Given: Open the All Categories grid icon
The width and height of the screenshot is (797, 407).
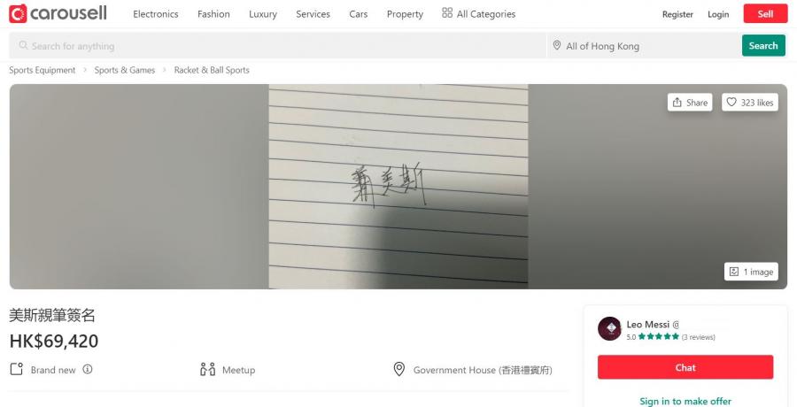Looking at the screenshot, I should tap(447, 13).
